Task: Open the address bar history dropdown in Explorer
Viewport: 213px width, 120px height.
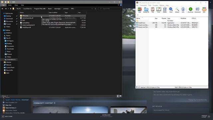Action: 92,9
